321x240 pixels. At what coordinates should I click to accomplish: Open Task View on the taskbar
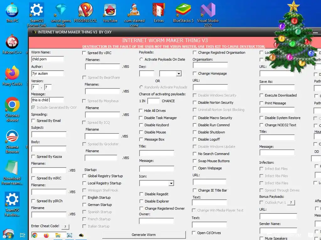(23, 235)
